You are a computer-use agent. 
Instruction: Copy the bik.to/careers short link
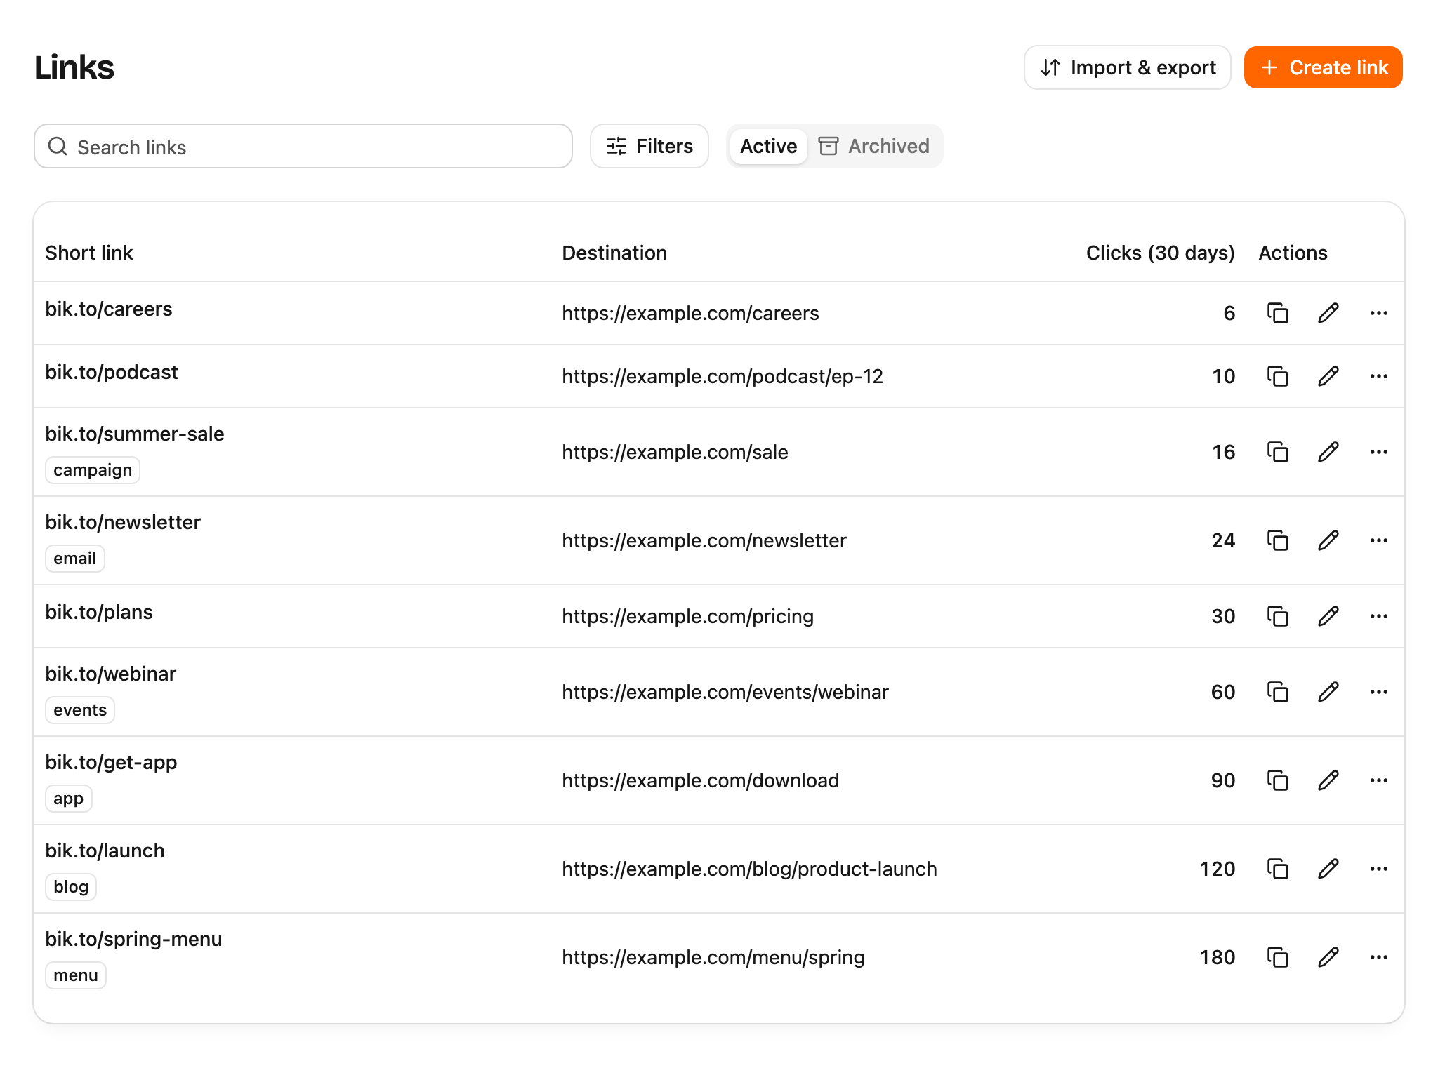point(1277,313)
